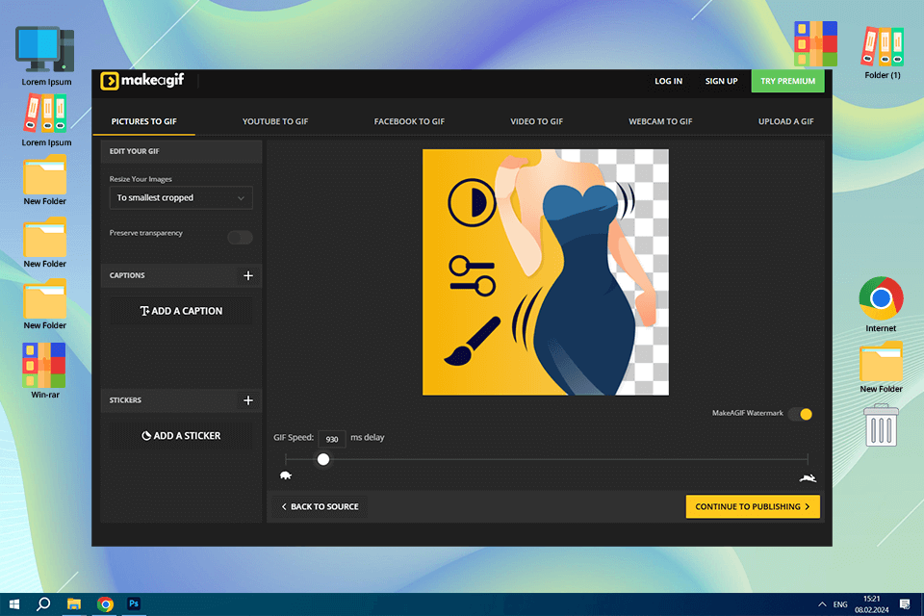924x616 pixels.
Task: Go to the Upload a GIF tab
Action: tap(785, 121)
